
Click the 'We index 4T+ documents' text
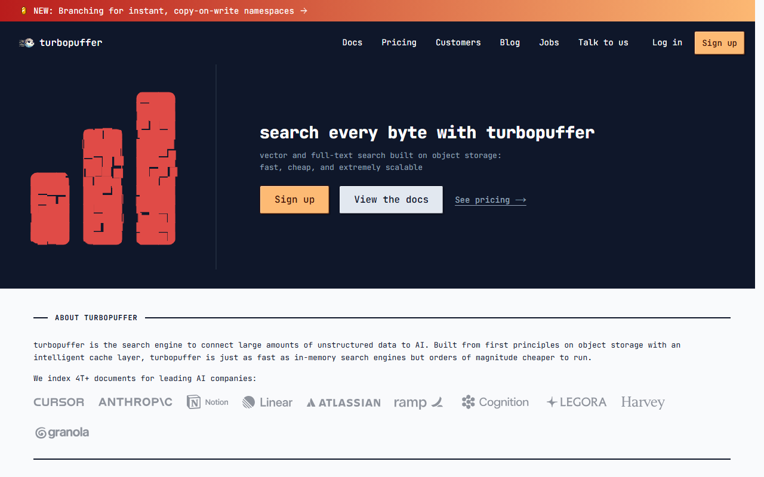tap(145, 379)
